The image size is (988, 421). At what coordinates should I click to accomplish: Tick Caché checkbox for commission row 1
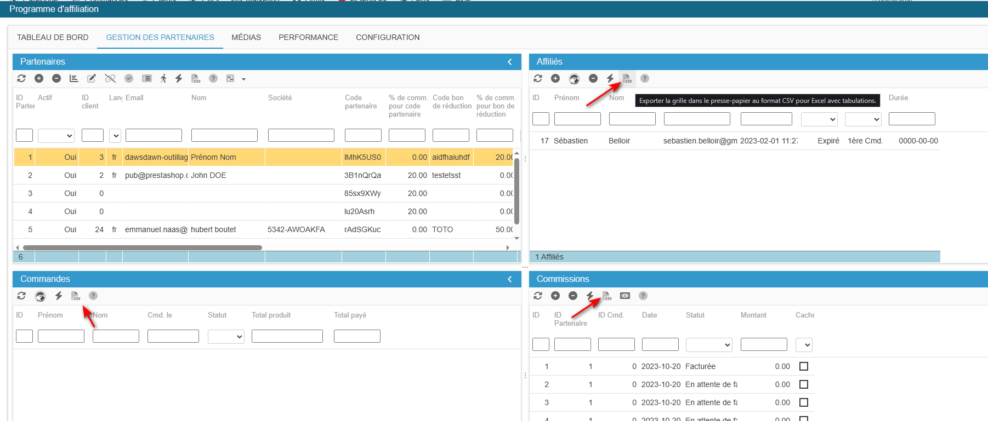click(804, 366)
